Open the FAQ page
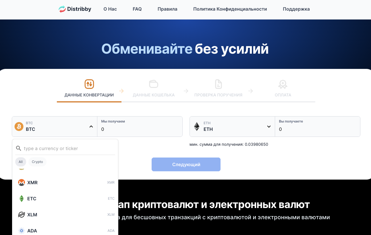371x235 pixels. coord(137,9)
